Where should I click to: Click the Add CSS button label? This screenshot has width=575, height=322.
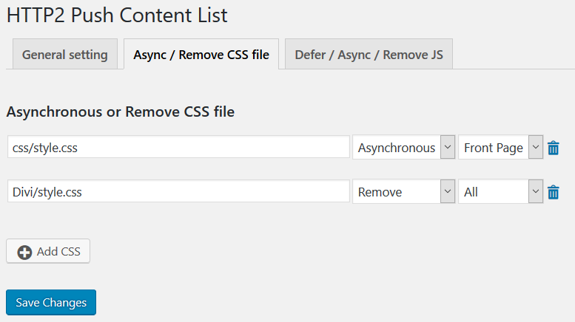58,252
